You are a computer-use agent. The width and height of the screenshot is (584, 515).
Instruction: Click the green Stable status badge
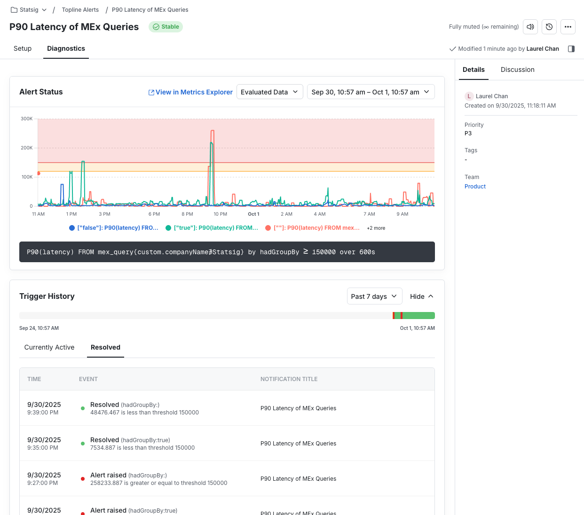point(166,27)
